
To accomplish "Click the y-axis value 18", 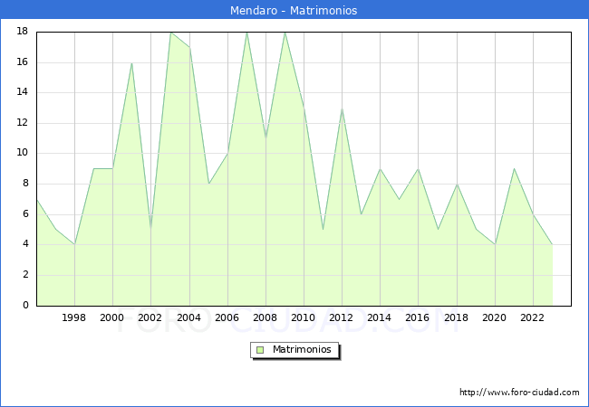I will click(23, 32).
